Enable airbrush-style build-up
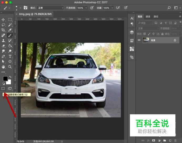Screen dimensions: 182x143 pos(118,8)
